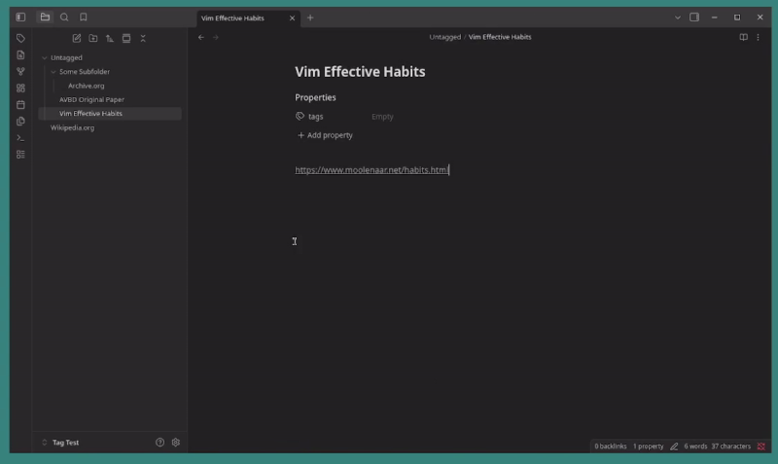Viewport: 778px width, 464px height.
Task: Open Archive.org note
Action: tap(87, 86)
